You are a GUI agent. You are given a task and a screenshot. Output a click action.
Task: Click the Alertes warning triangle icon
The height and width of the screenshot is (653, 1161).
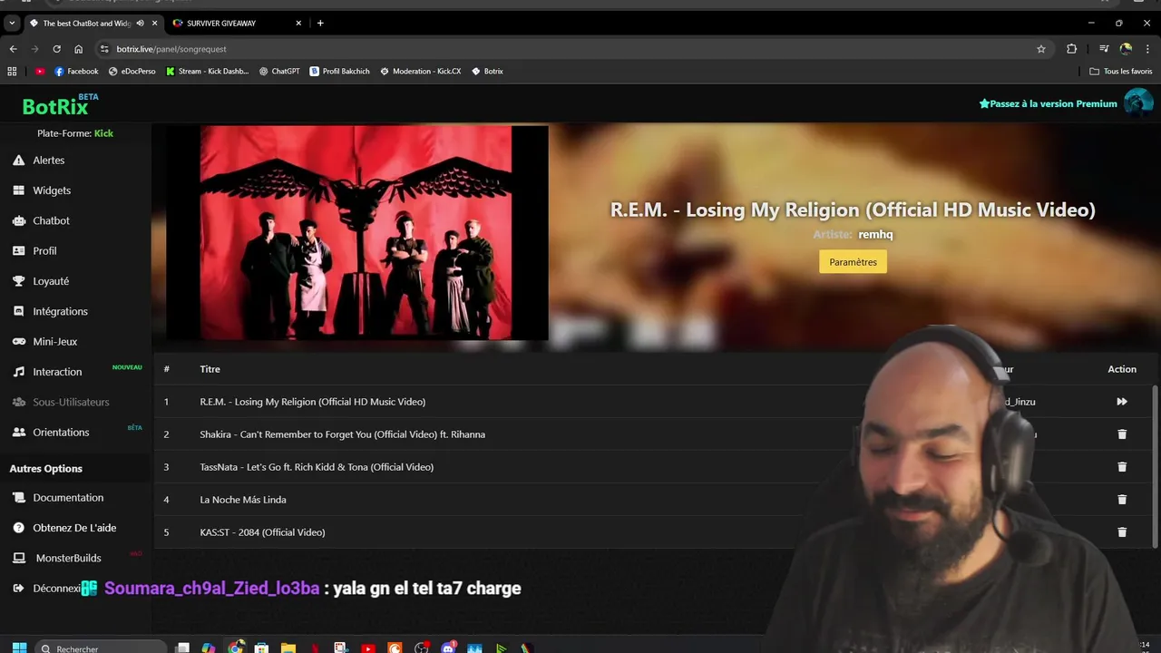18,161
